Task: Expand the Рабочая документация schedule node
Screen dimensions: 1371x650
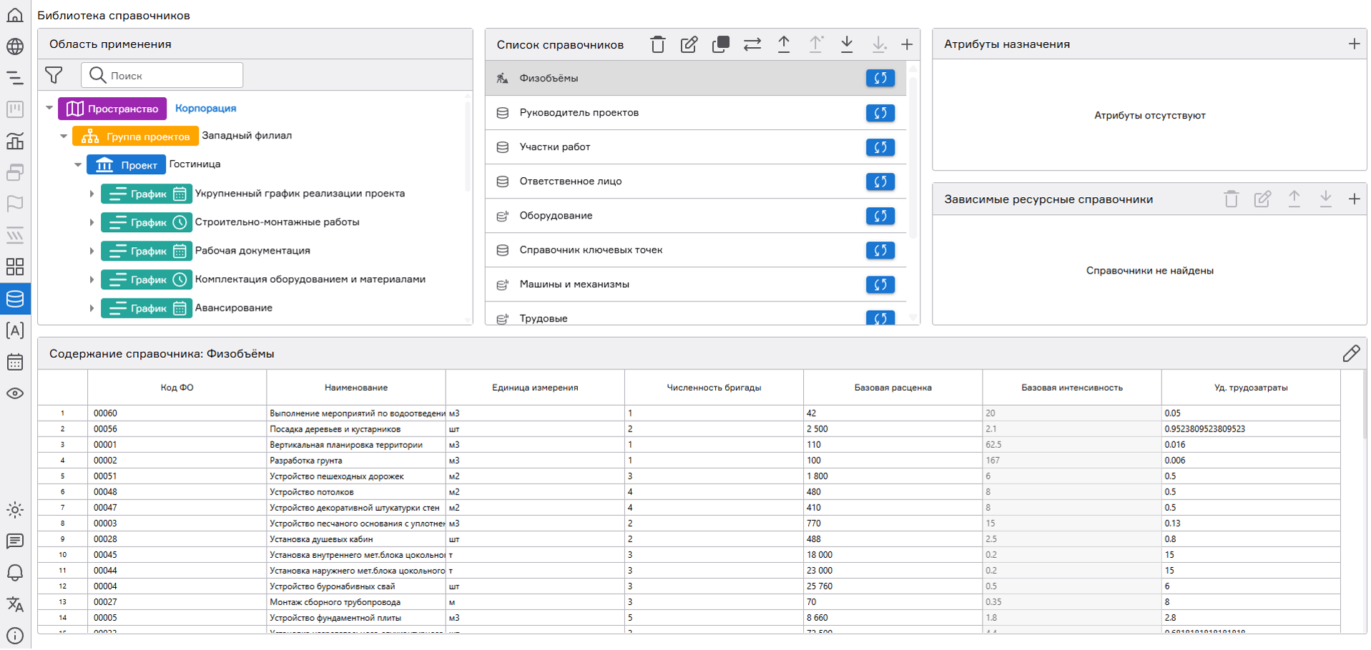Action: tap(92, 251)
